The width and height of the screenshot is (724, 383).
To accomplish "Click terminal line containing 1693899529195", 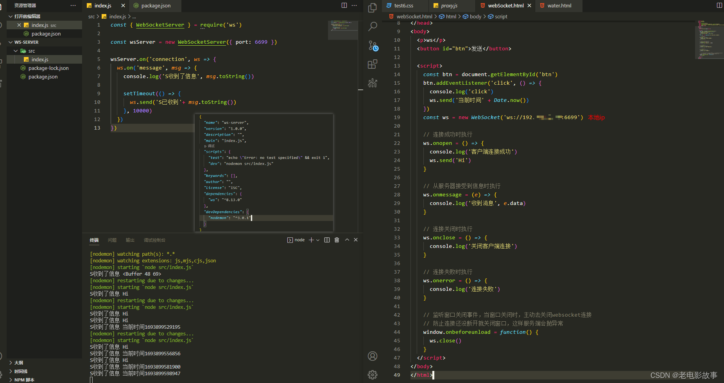I will [x=135, y=327].
